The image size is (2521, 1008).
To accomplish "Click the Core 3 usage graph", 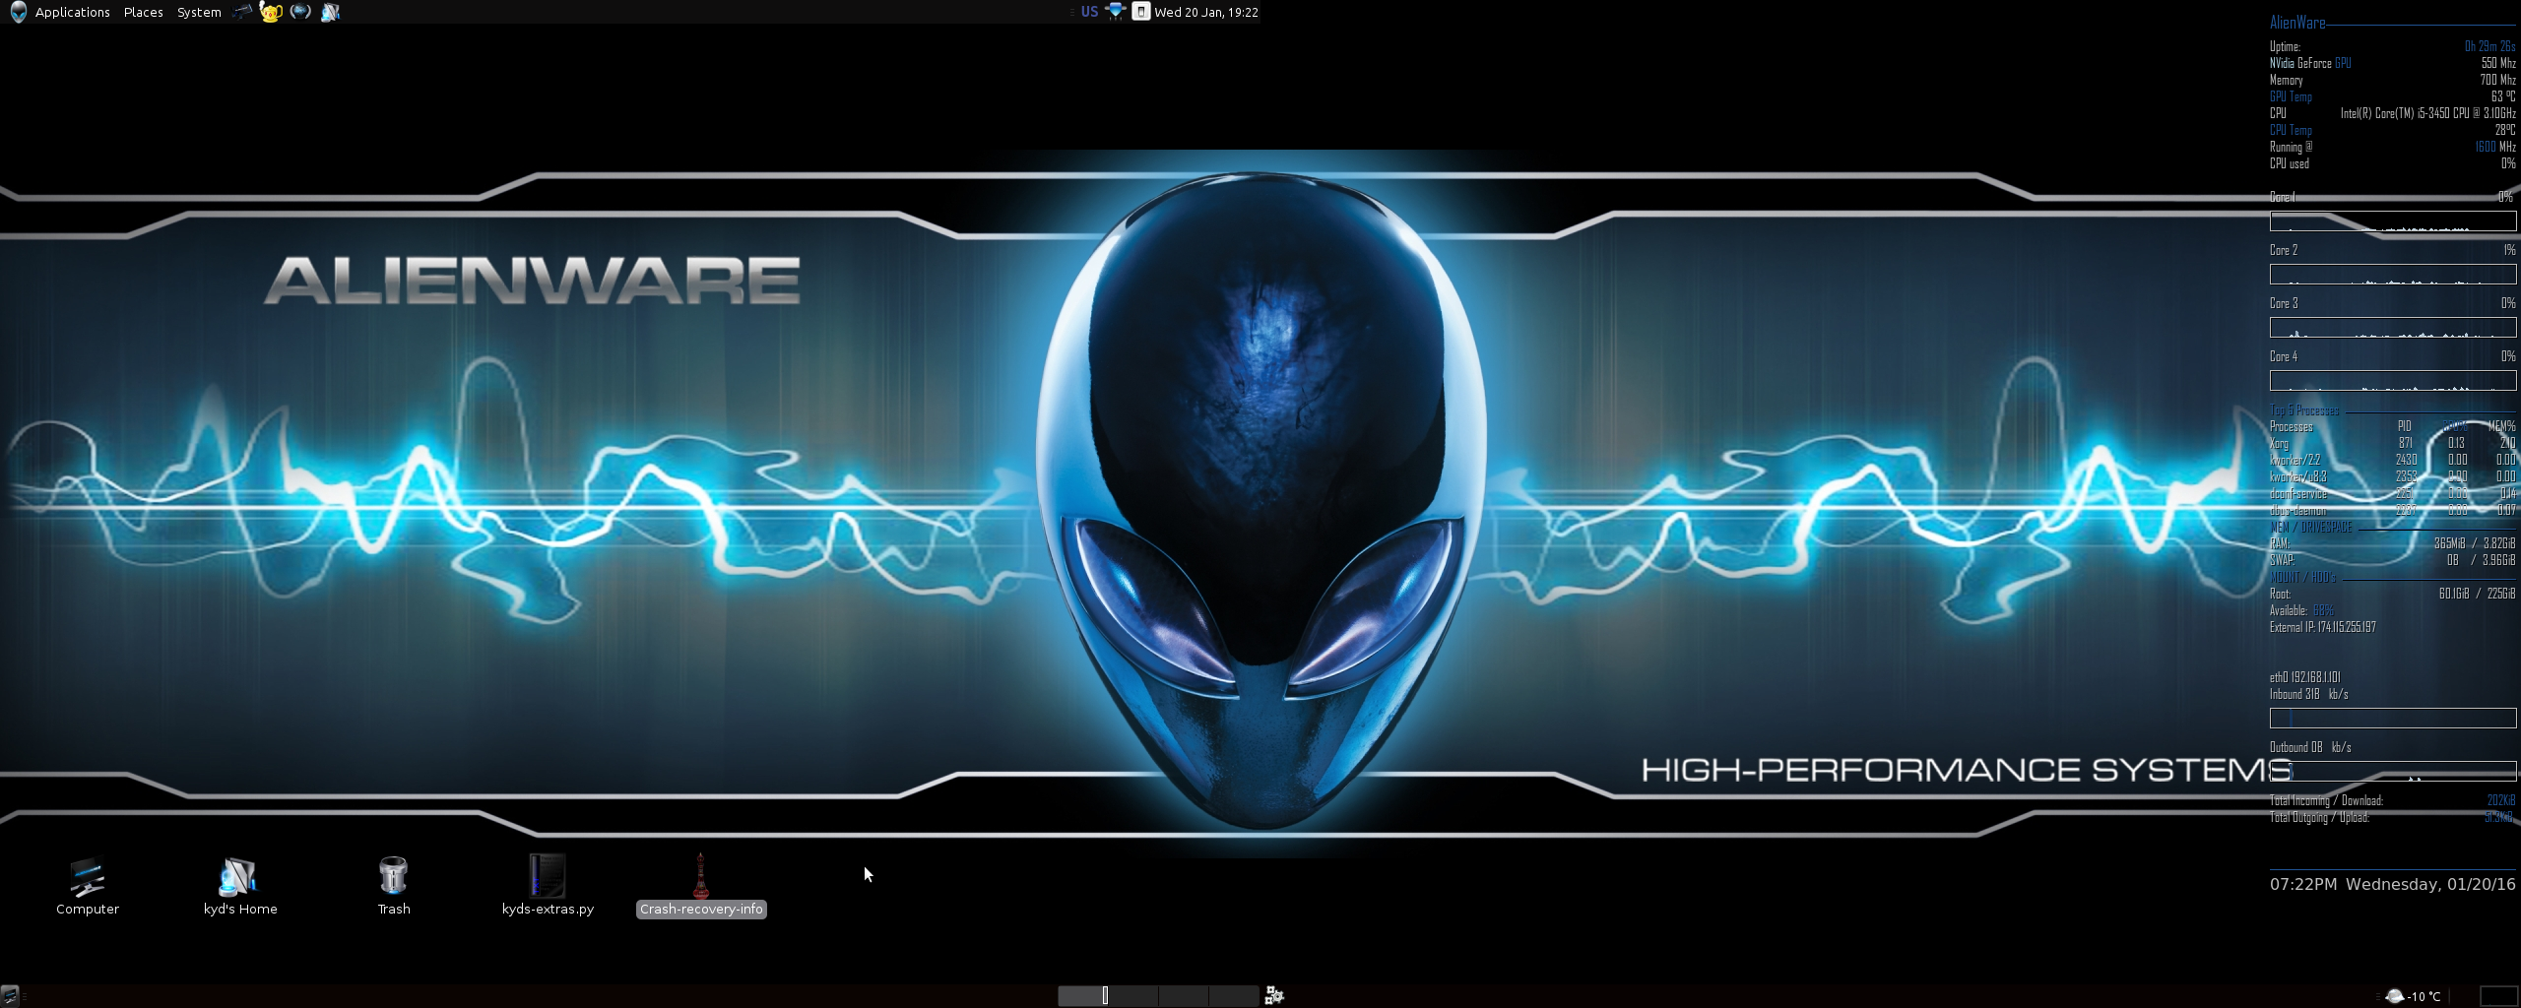I will coord(2393,328).
